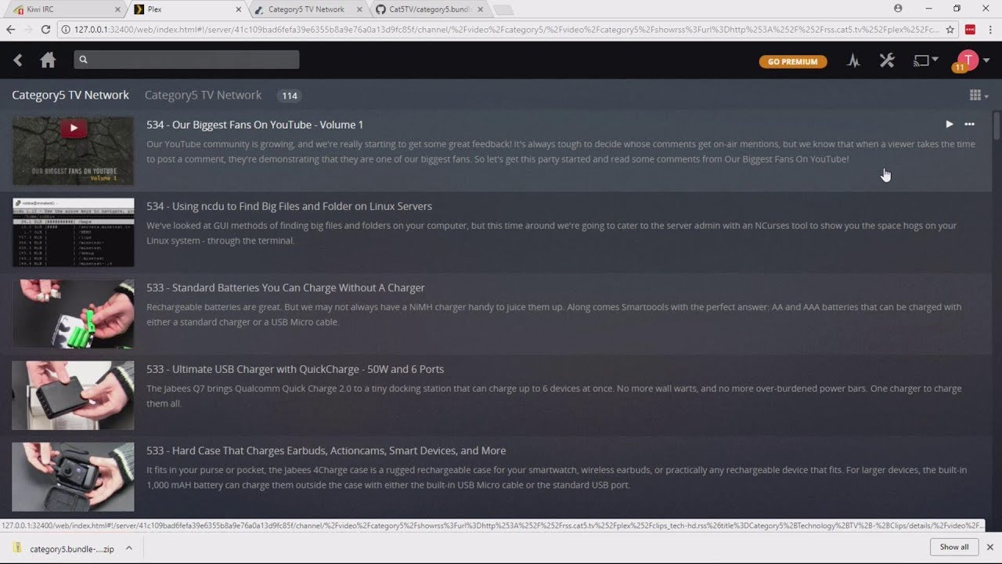Open '534 - Using ncdu to Find Big Files' title
This screenshot has width=1002, height=564.
(x=289, y=206)
